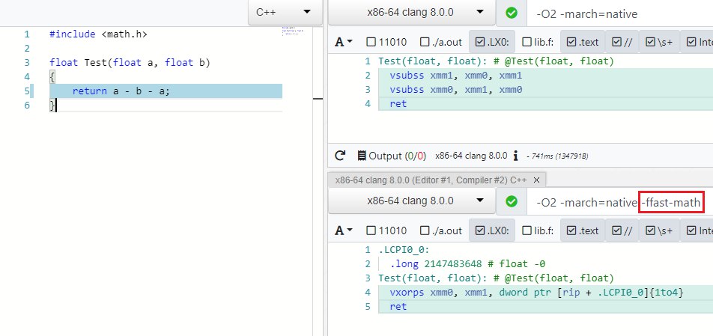Open the C++ language dropdown

click(285, 12)
